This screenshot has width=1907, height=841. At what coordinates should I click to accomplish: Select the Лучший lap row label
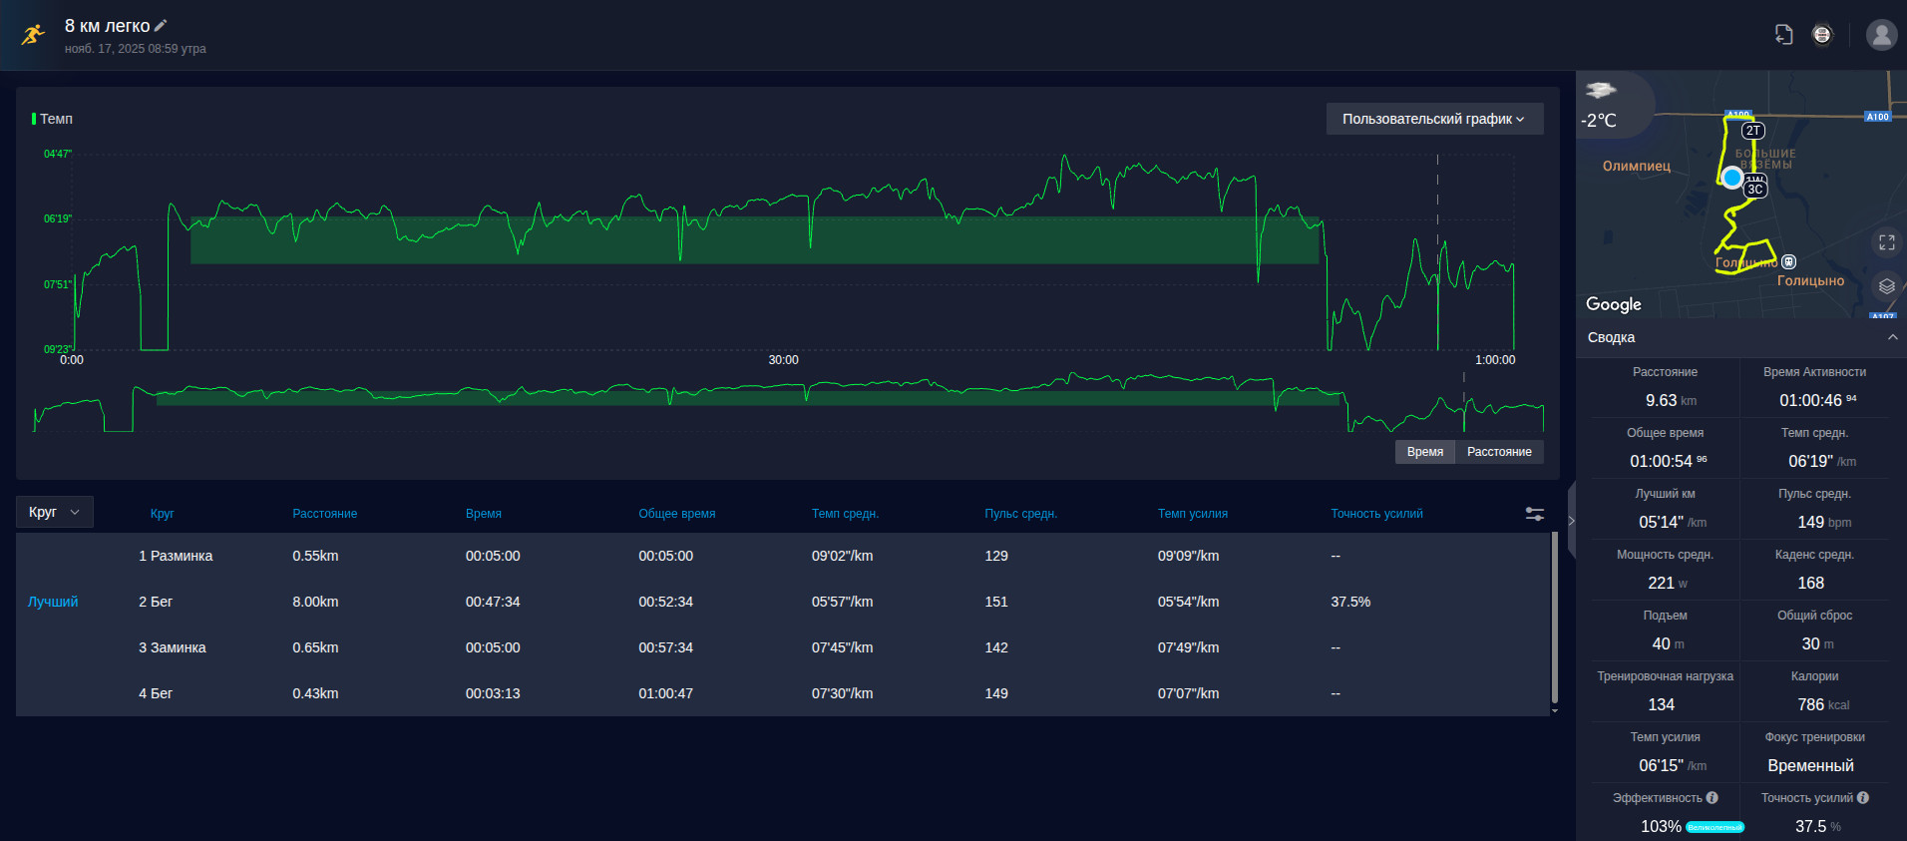pyautogui.click(x=53, y=602)
